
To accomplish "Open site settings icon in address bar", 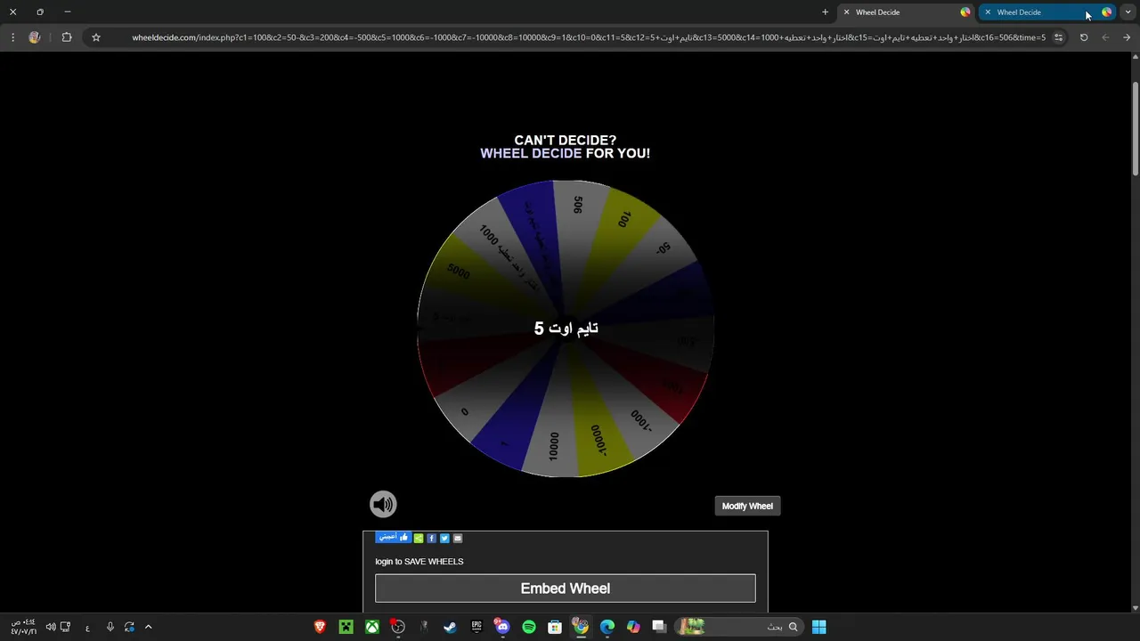I will tap(1058, 37).
